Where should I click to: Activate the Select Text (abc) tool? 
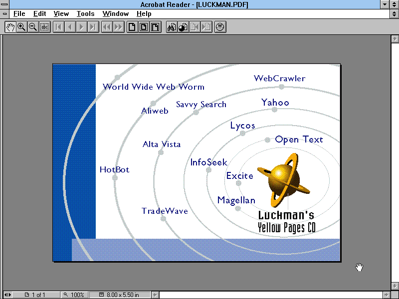point(44,27)
